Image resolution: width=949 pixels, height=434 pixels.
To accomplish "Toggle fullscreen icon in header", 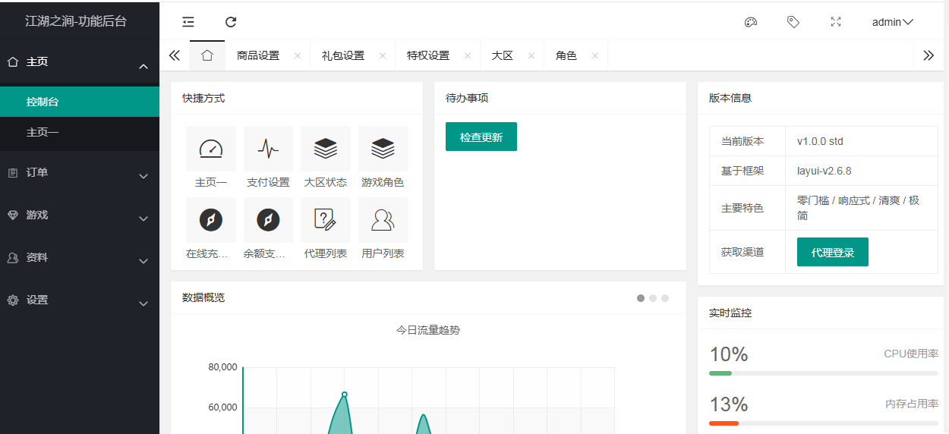I will 836,22.
